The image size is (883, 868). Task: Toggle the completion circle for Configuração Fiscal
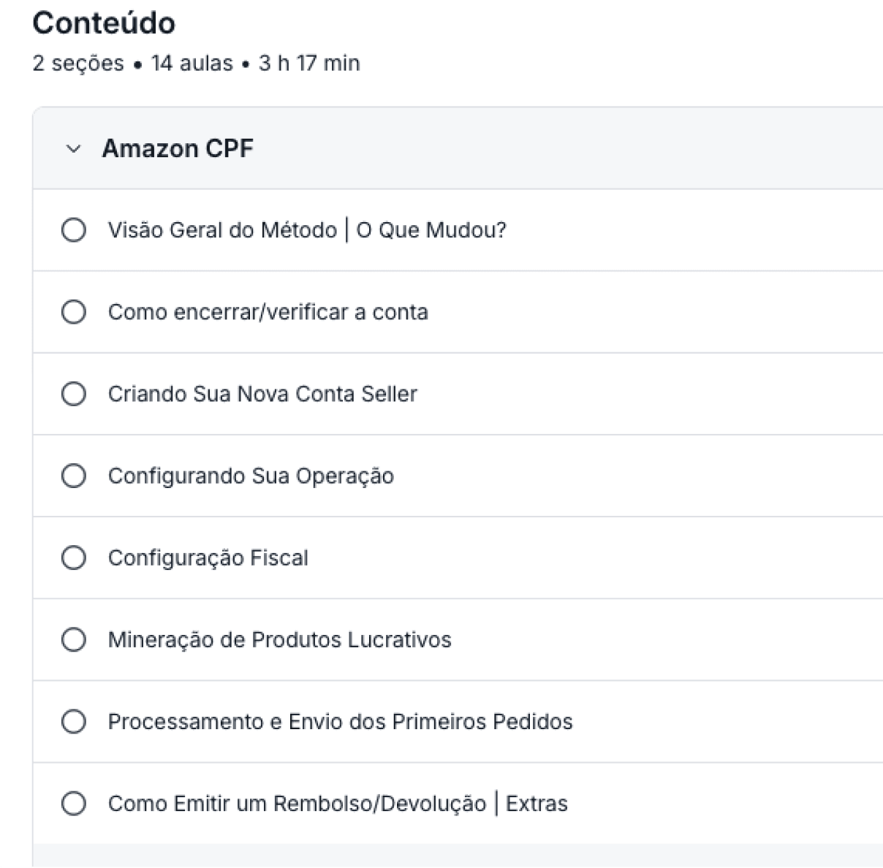pyautogui.click(x=73, y=557)
